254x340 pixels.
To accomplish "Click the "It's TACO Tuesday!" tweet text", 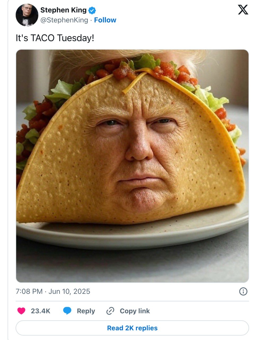I will 55,38.
